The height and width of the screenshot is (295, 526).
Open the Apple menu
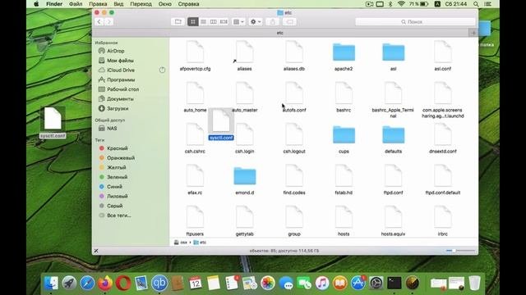pyautogui.click(x=36, y=4)
